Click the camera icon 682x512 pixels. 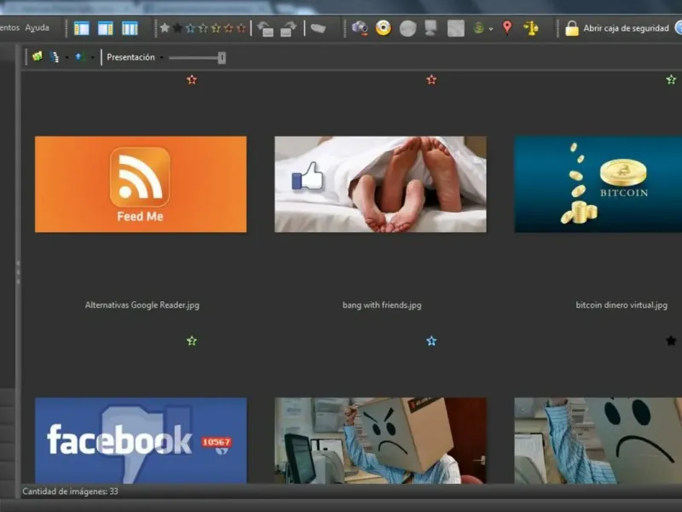[x=360, y=28]
